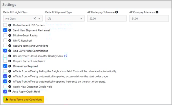Click info icon next to AP Underpay Tolerance
The width and height of the screenshot is (172, 105).
(116, 12)
